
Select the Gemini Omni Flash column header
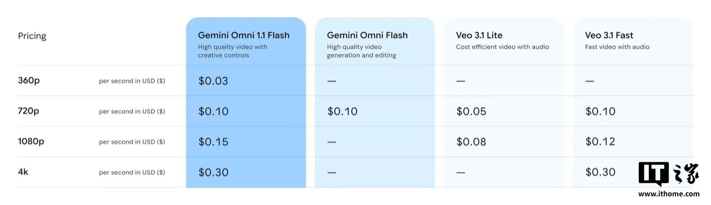(x=367, y=35)
